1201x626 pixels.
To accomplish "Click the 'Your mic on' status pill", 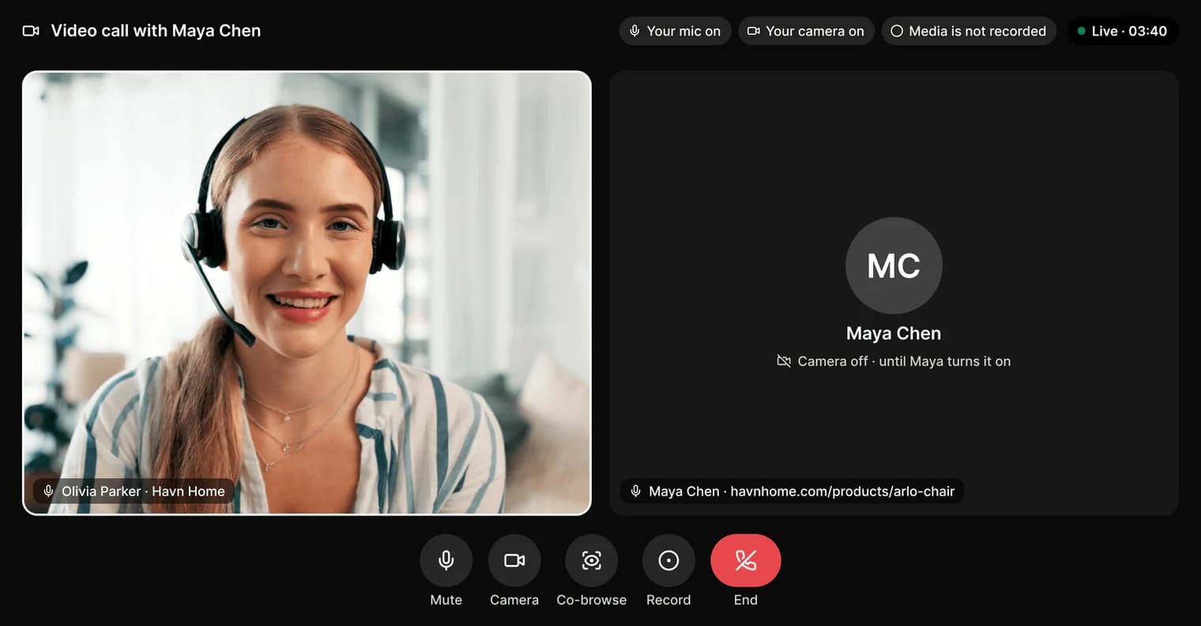I will [x=675, y=31].
